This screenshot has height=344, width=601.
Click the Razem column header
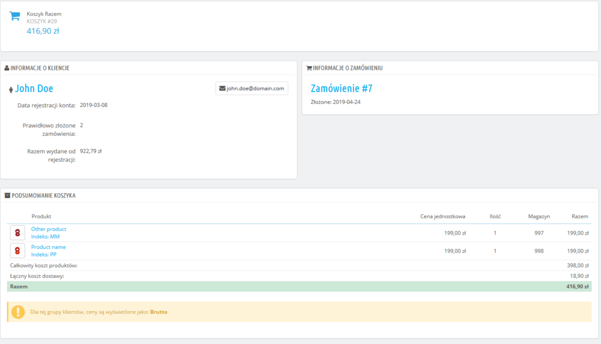click(x=579, y=217)
